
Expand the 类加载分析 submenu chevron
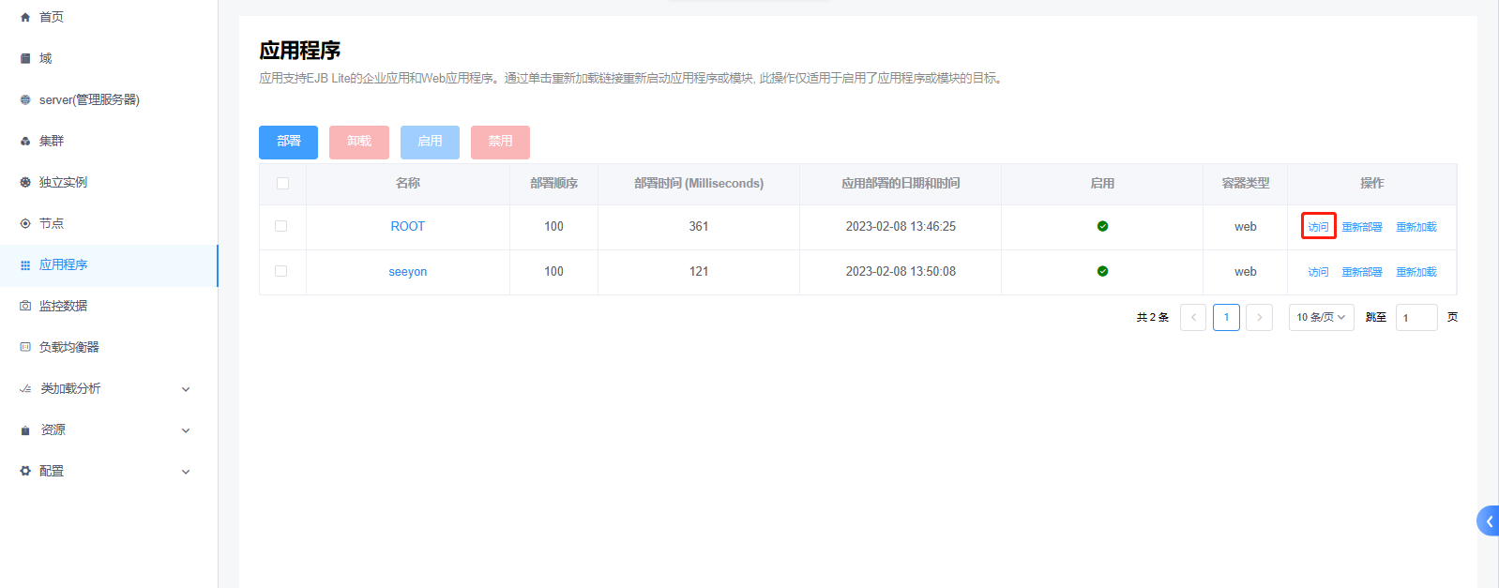coord(186,389)
